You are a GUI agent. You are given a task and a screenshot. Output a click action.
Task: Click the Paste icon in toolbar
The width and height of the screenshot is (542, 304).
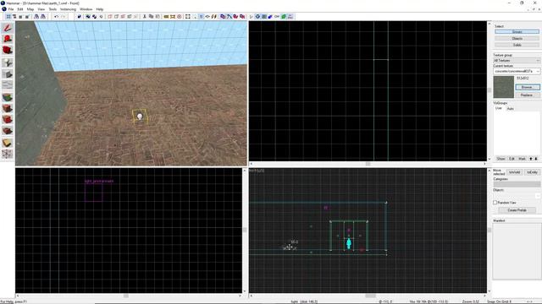[158, 17]
